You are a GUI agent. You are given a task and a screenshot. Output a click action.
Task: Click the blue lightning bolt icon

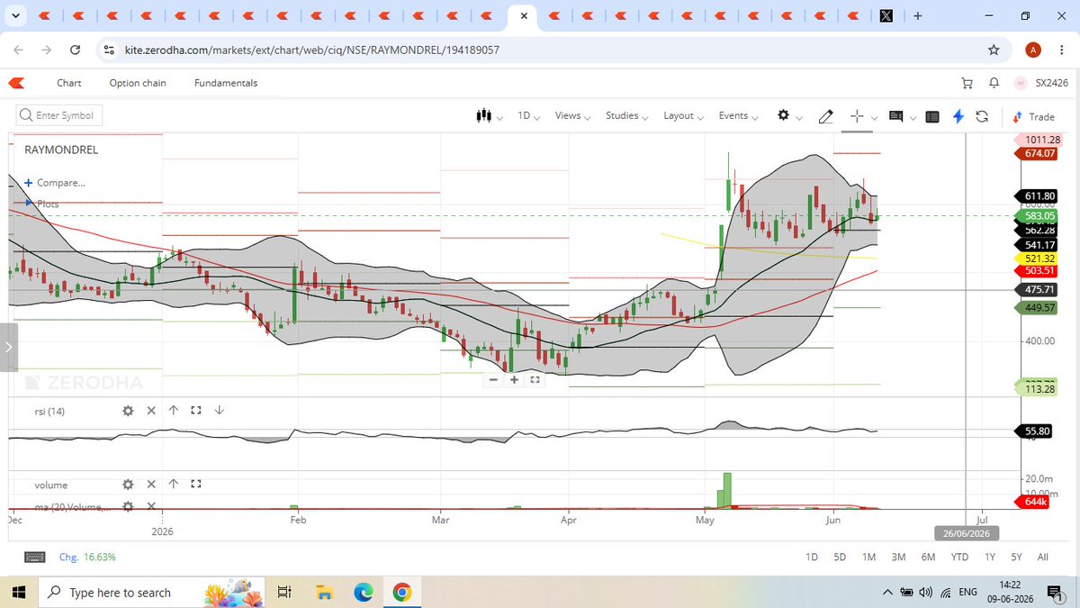point(958,116)
